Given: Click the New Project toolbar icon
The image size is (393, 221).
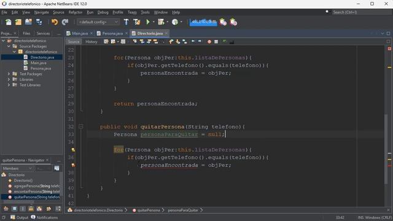Looking at the screenshot, I should [x=18, y=22].
